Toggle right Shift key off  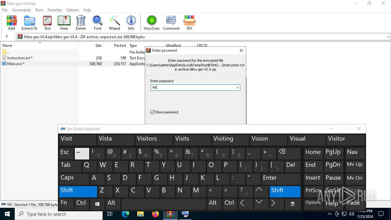[x=285, y=191]
